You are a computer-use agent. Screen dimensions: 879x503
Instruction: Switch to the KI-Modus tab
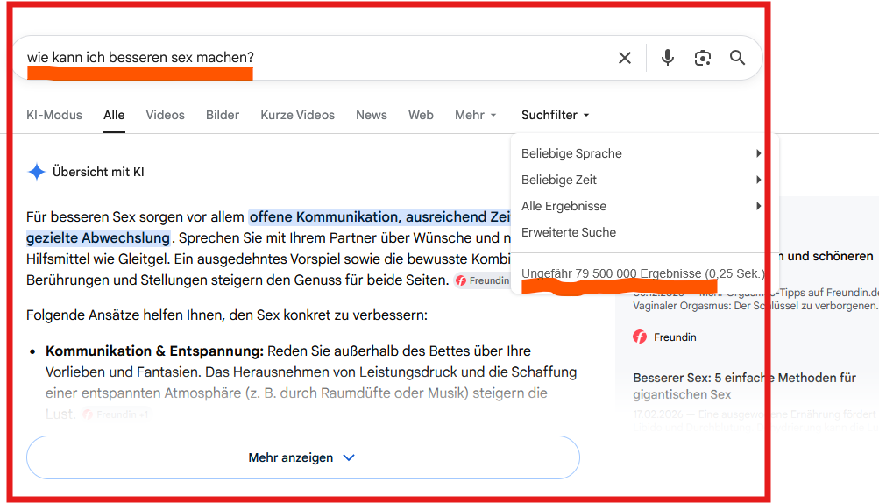tap(54, 115)
